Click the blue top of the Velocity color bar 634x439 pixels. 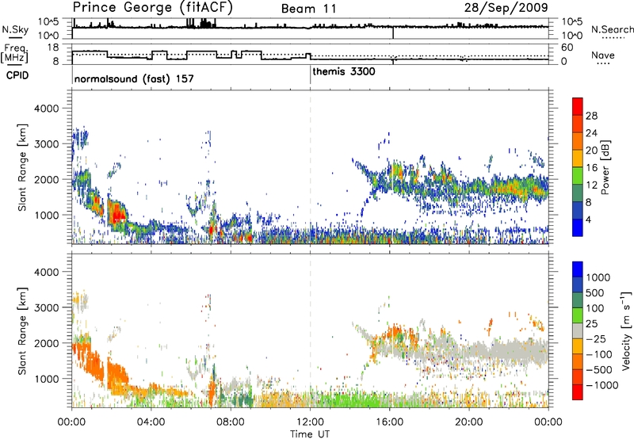(x=578, y=269)
